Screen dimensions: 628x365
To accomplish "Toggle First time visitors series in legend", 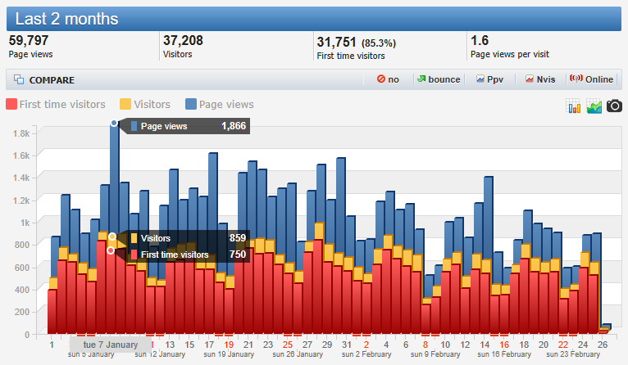I will pyautogui.click(x=56, y=104).
